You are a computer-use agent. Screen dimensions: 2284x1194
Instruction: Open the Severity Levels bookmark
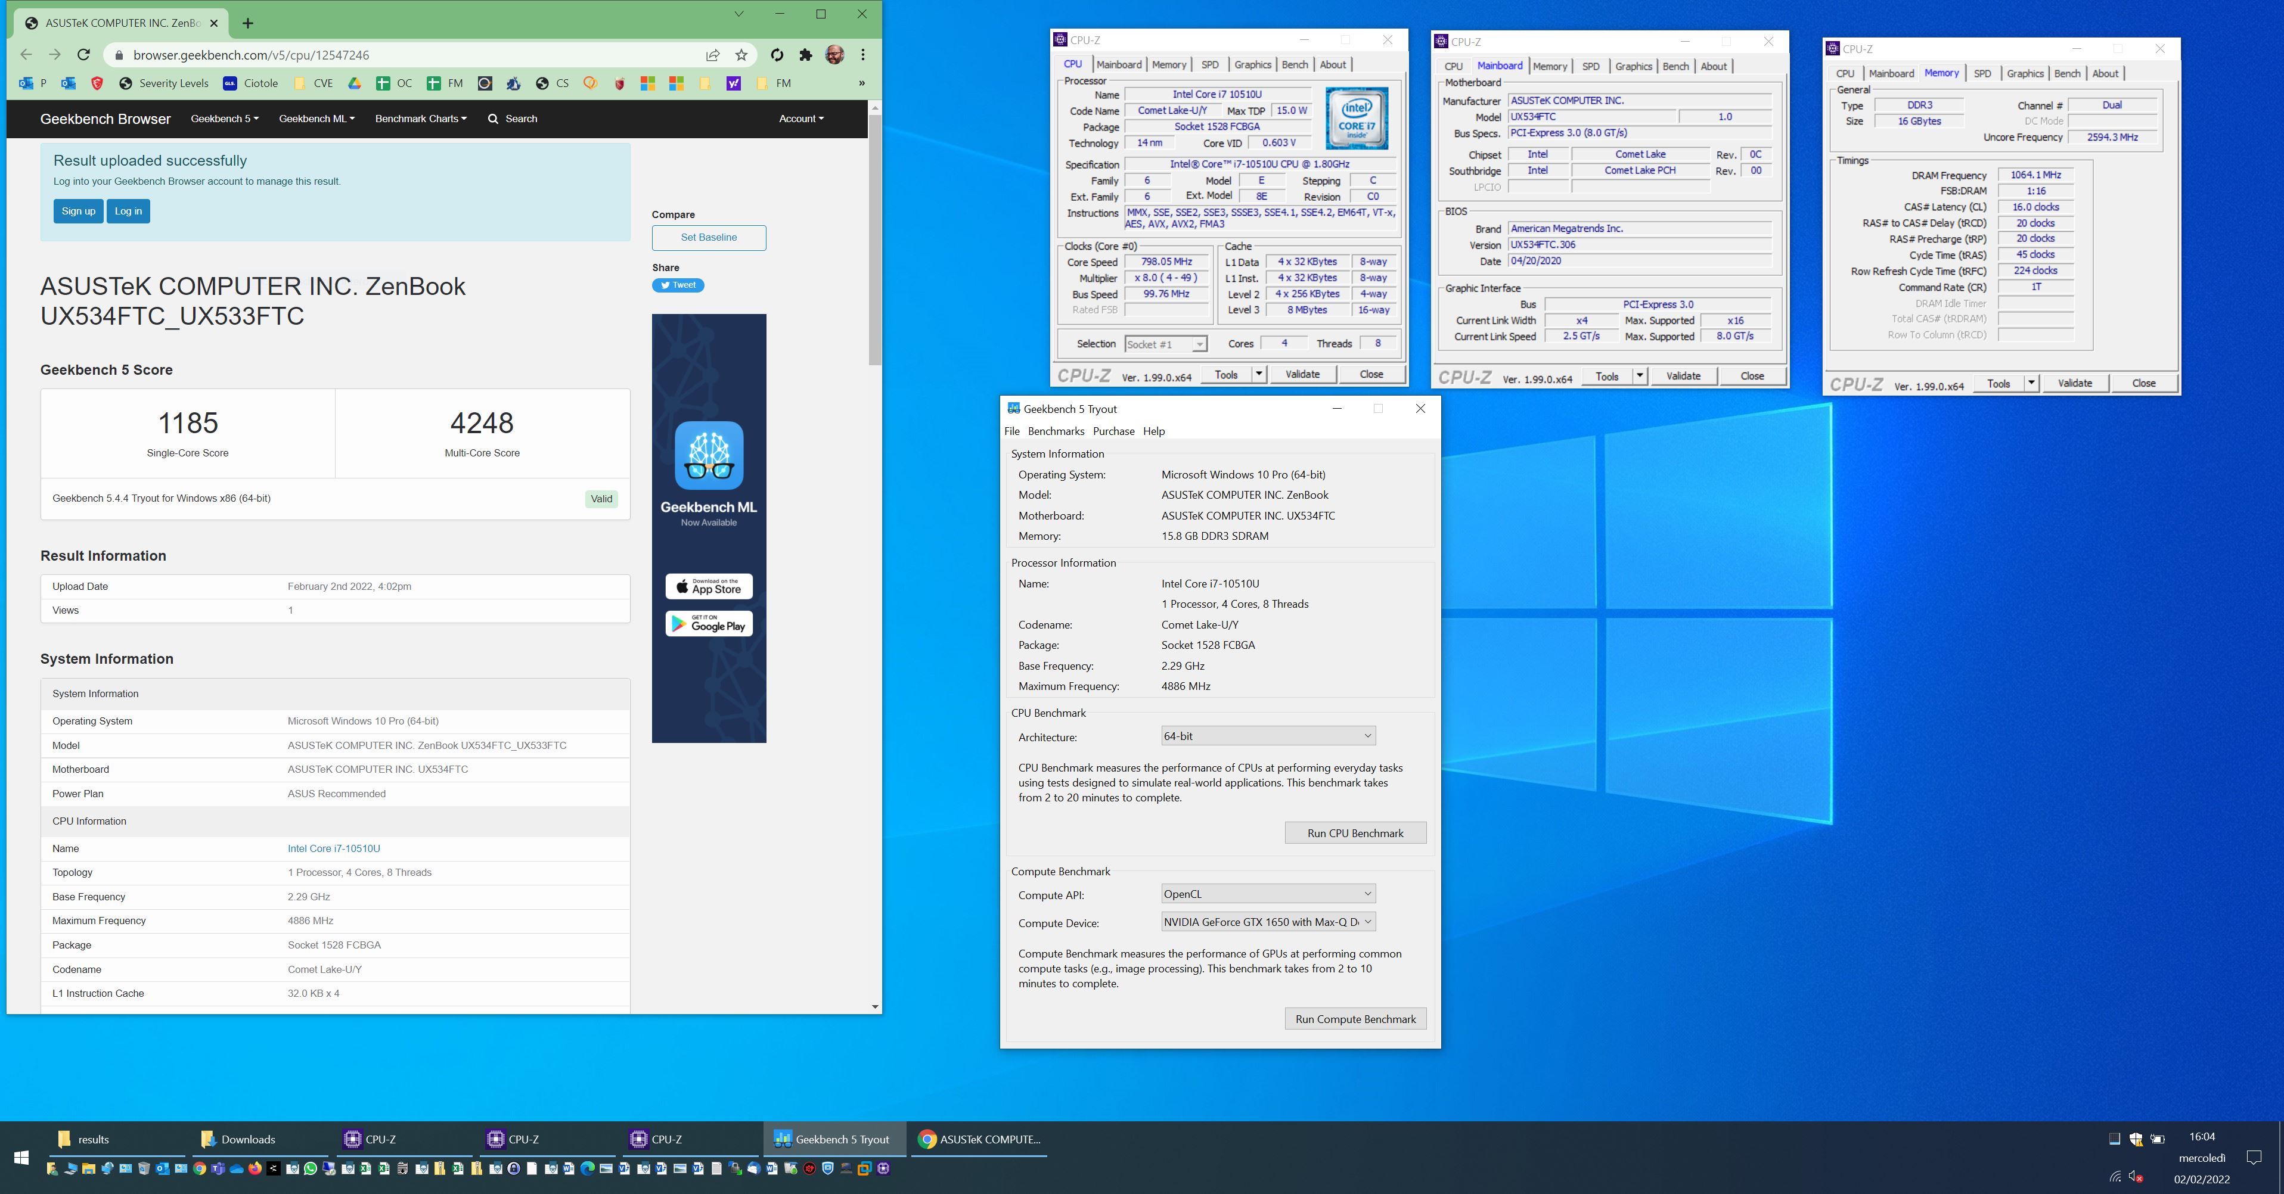pos(164,83)
